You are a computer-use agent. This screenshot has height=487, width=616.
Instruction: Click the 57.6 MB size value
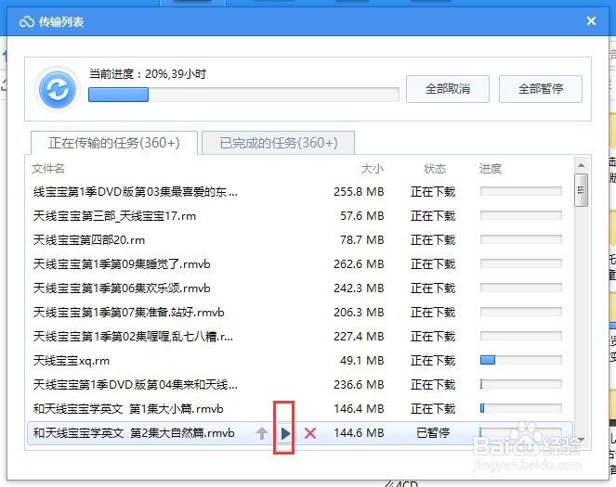click(361, 215)
